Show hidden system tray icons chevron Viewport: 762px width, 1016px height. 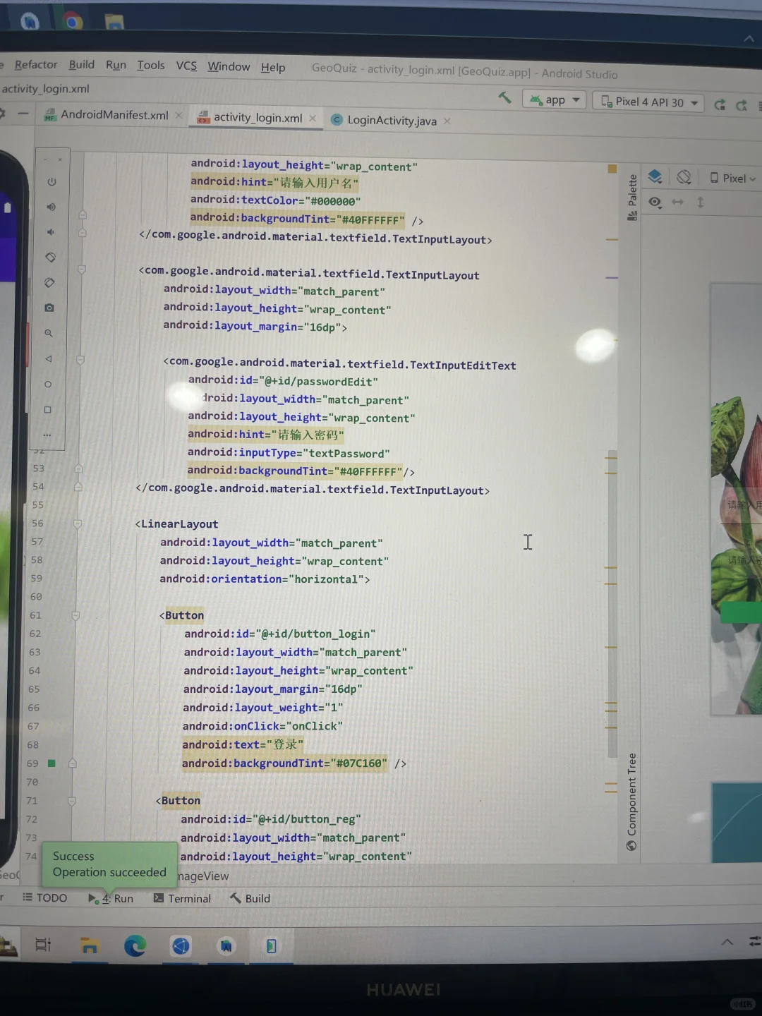(727, 943)
